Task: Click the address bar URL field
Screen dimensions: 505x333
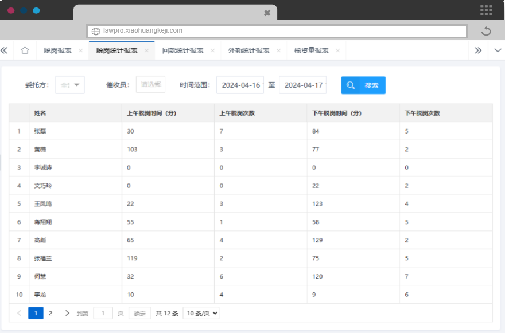Action: coord(277,31)
